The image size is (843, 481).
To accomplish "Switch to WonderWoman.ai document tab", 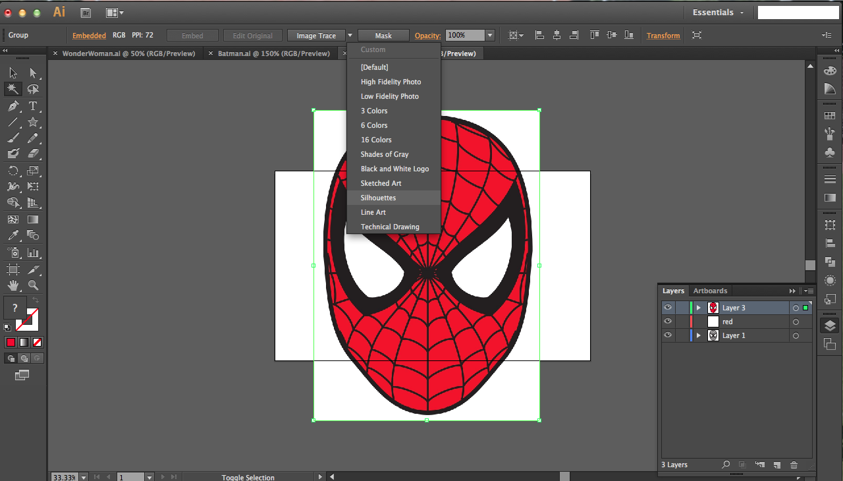I will [x=128, y=53].
